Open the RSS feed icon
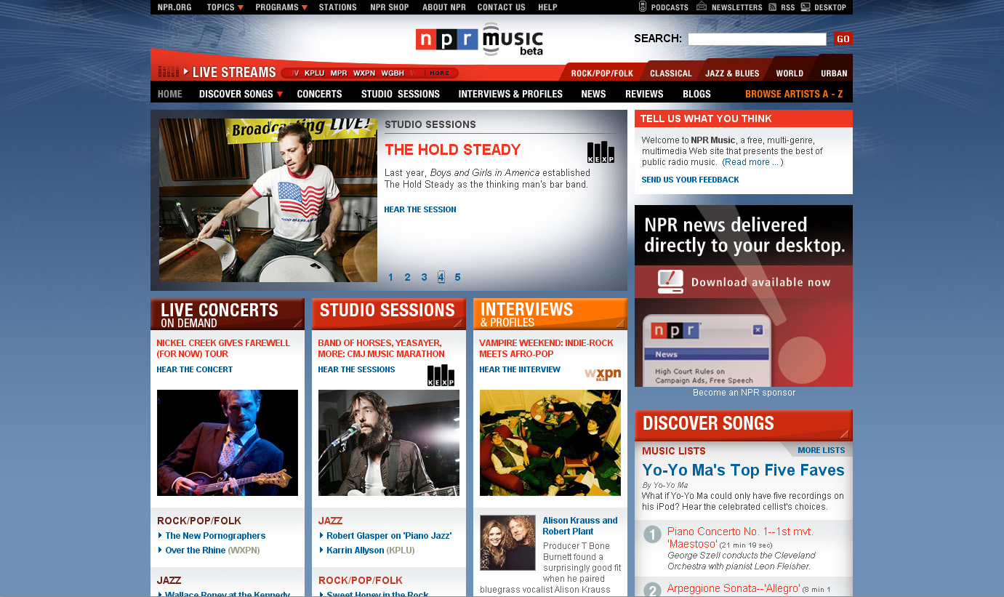1004x597 pixels. coord(773,7)
